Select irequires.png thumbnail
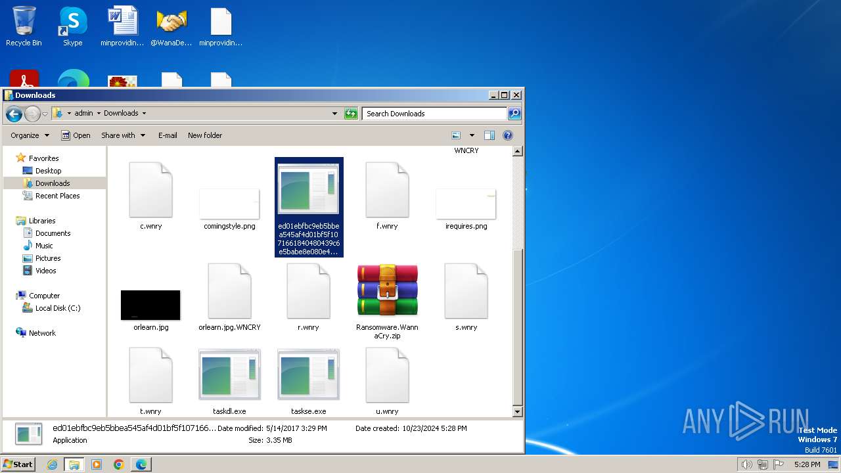 466,209
